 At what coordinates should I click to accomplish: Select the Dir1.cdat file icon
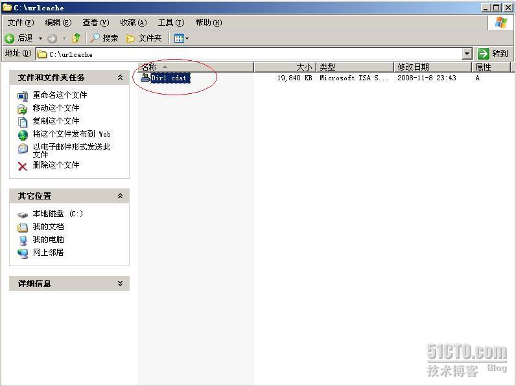coord(145,78)
